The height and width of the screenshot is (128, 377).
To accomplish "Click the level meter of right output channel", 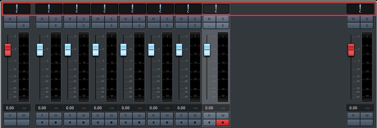I will point(367,67).
